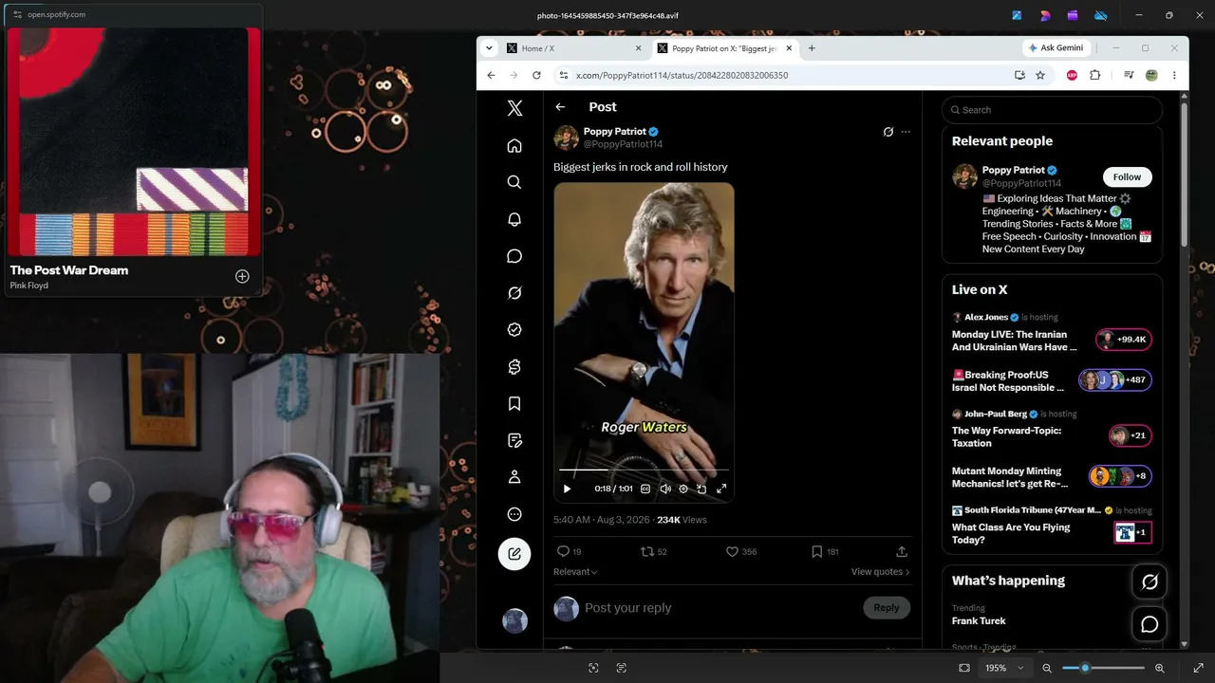Open account avatar at sidebar bottom
The image size is (1215, 683).
point(514,620)
